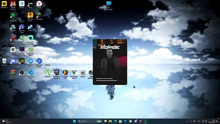The width and height of the screenshot is (220, 124).
Task: Open the Windows Start menu
Action: (75, 121)
